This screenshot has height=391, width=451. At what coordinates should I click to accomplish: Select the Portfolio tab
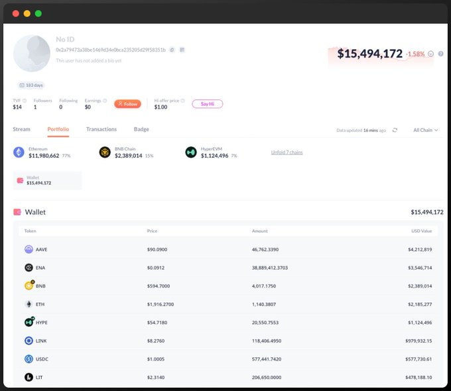click(58, 129)
